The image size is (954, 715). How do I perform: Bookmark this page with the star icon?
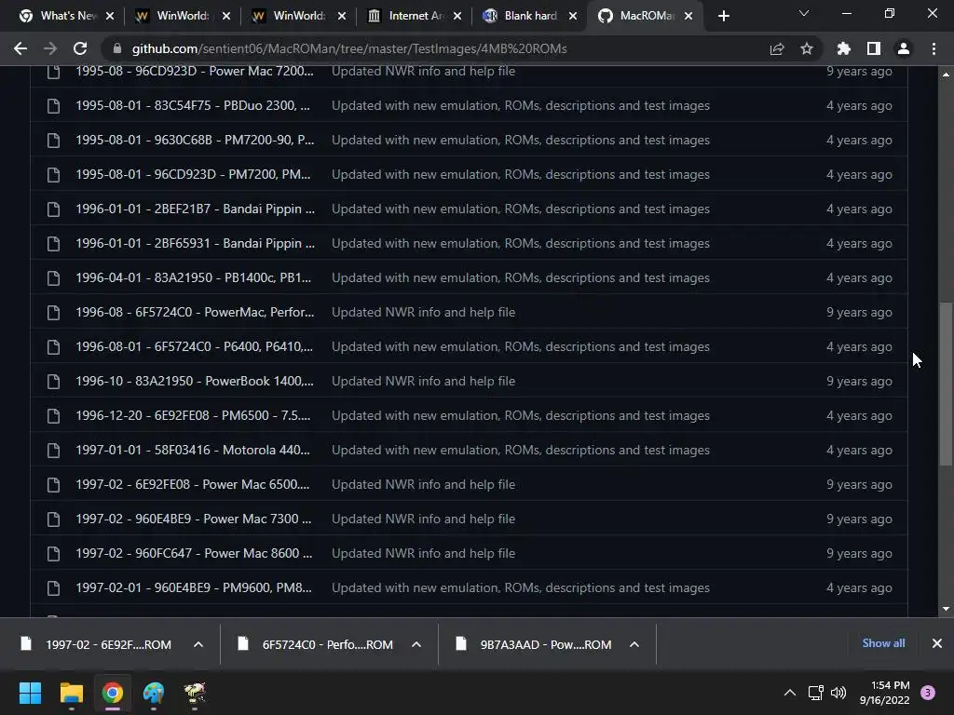pyautogui.click(x=807, y=48)
